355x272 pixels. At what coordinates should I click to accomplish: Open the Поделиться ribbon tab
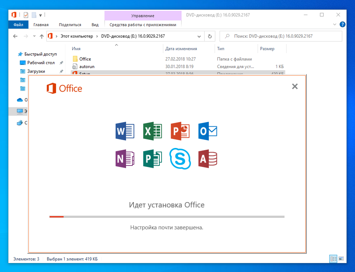point(70,25)
